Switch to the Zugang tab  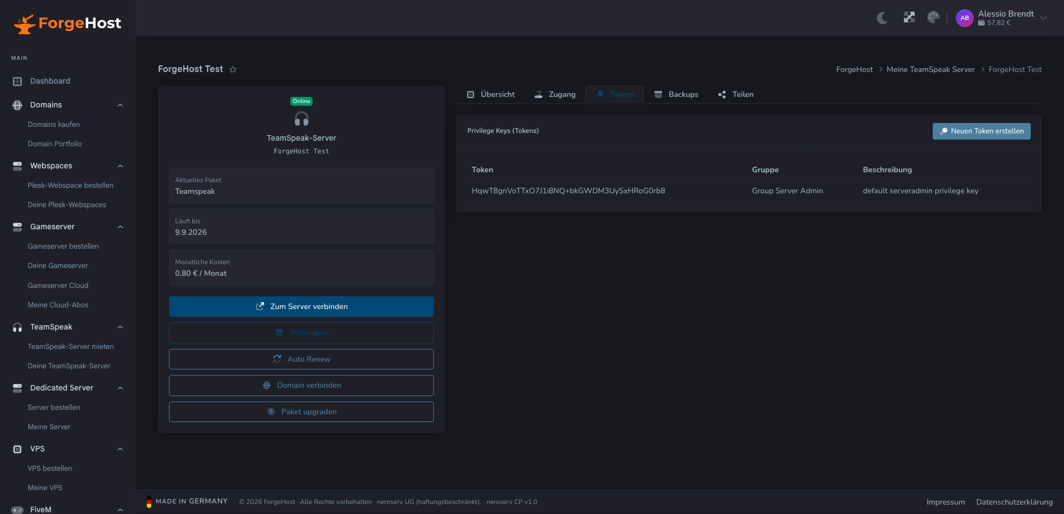[555, 95]
